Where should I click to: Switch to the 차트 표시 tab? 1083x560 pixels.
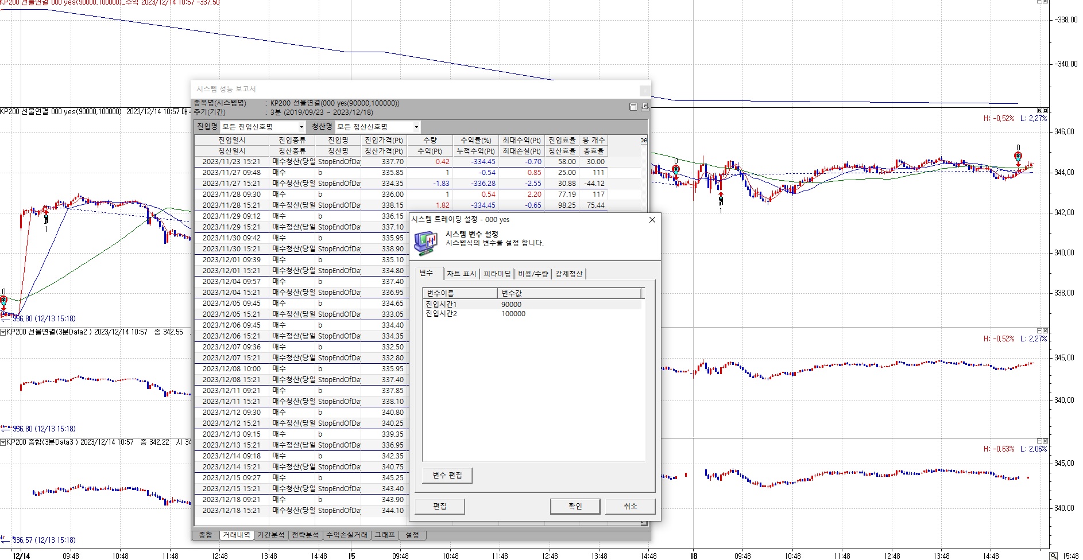[461, 274]
